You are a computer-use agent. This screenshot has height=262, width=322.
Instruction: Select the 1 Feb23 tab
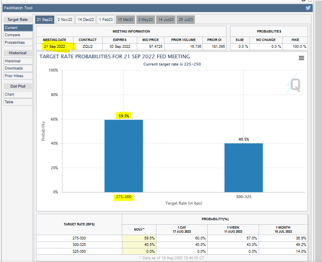click(x=106, y=20)
